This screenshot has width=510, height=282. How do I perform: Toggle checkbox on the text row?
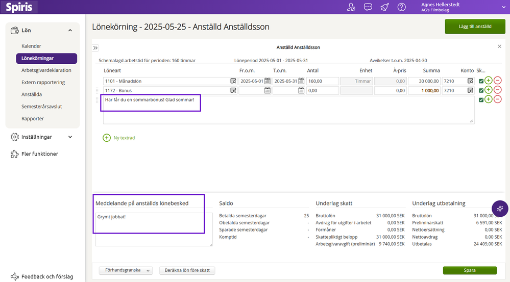[x=481, y=100]
